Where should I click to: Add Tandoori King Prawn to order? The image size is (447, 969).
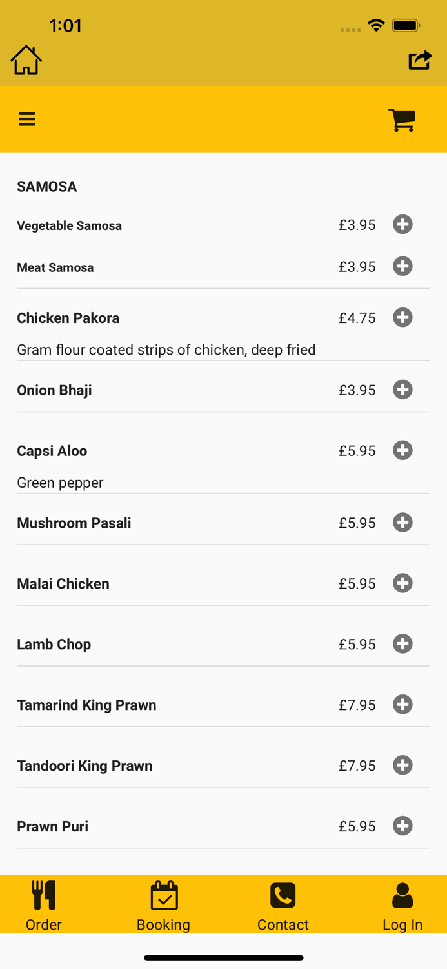[402, 766]
